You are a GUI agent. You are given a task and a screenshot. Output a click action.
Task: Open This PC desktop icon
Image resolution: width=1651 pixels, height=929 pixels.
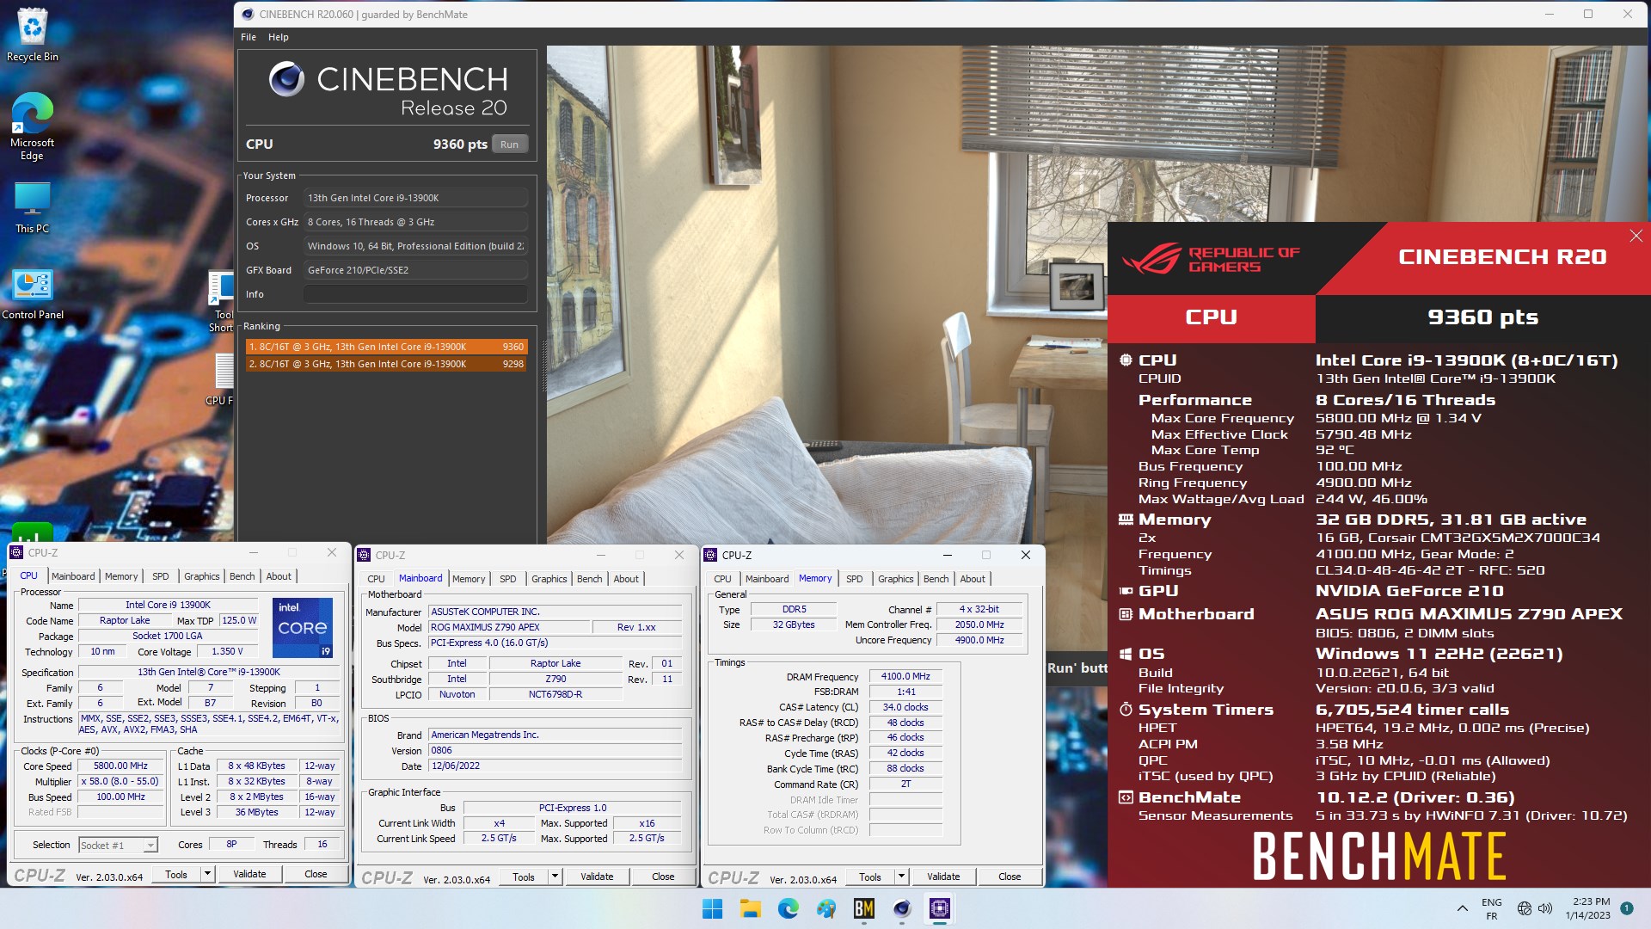[33, 207]
